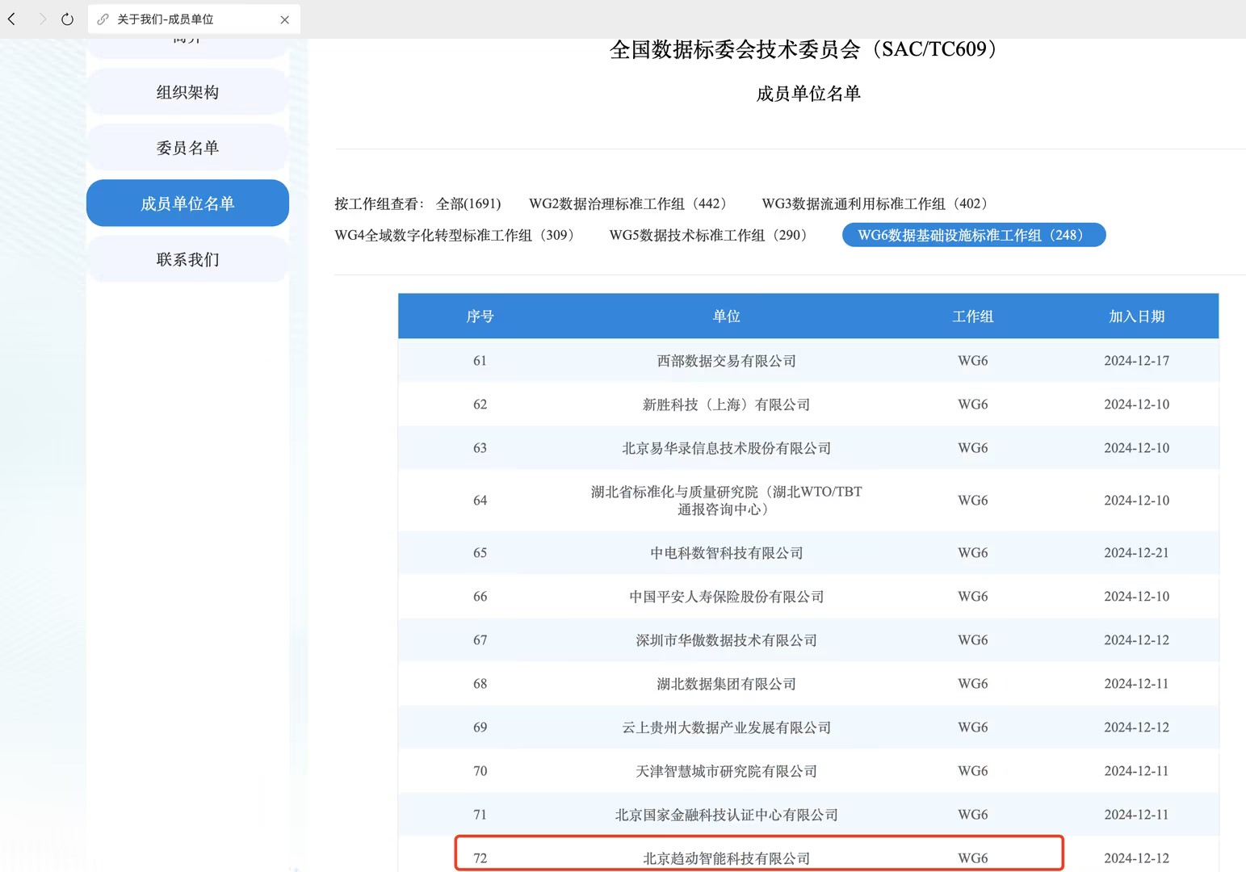Click 北京国家金融科技认证中心有限公司 cell
Viewport: 1246px width, 872px height.
click(x=726, y=815)
